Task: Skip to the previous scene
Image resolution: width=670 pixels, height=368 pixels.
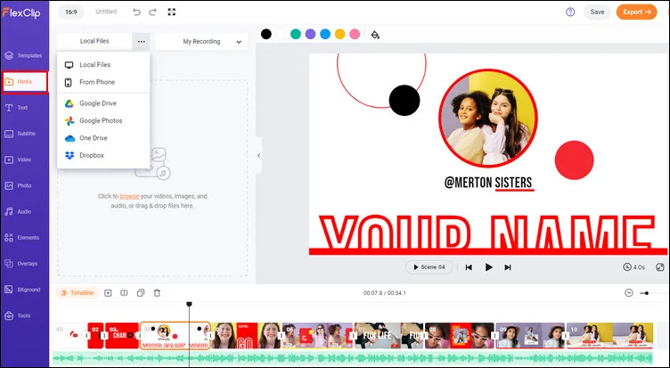Action: click(x=469, y=267)
